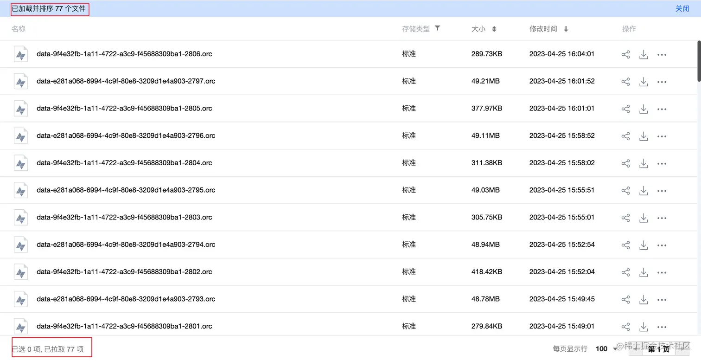Share the file ending 2796.orc

(x=625, y=136)
